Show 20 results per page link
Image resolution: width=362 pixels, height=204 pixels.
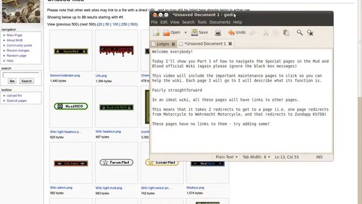point(100,24)
